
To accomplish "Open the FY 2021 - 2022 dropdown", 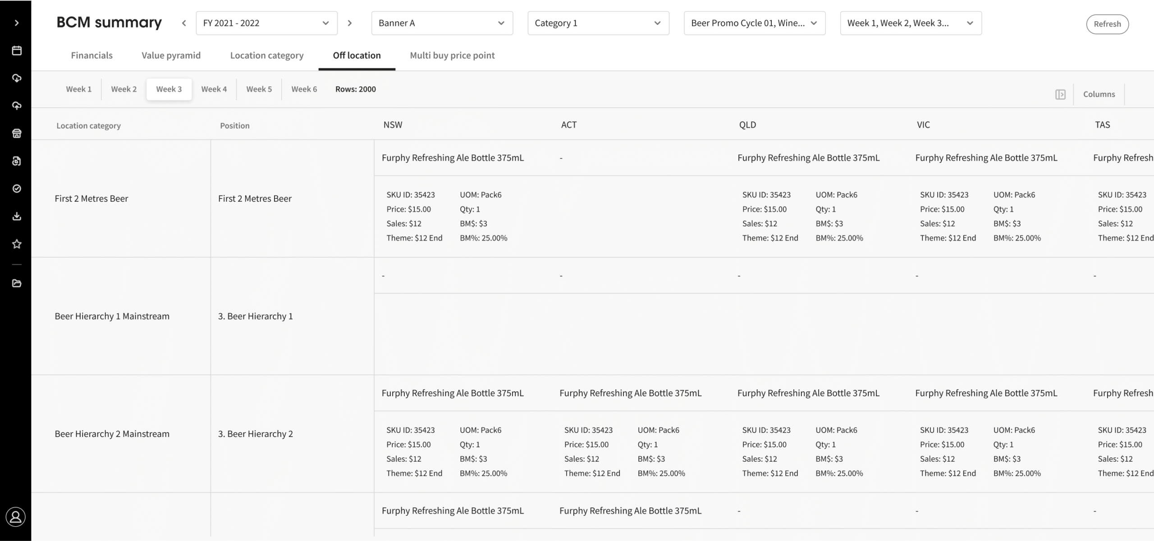I will [266, 23].
